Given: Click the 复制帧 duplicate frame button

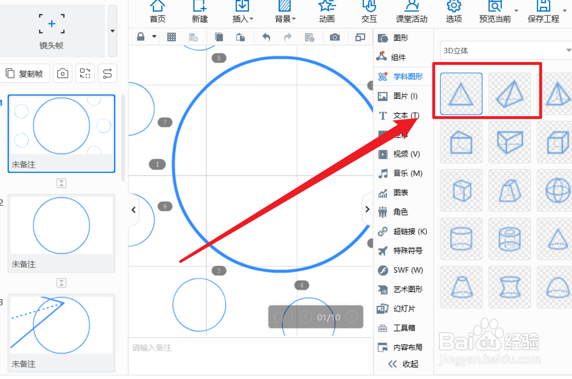Looking at the screenshot, I should tap(25, 73).
